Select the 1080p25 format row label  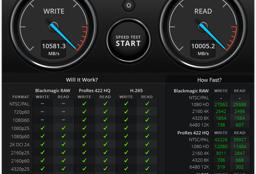(20, 128)
